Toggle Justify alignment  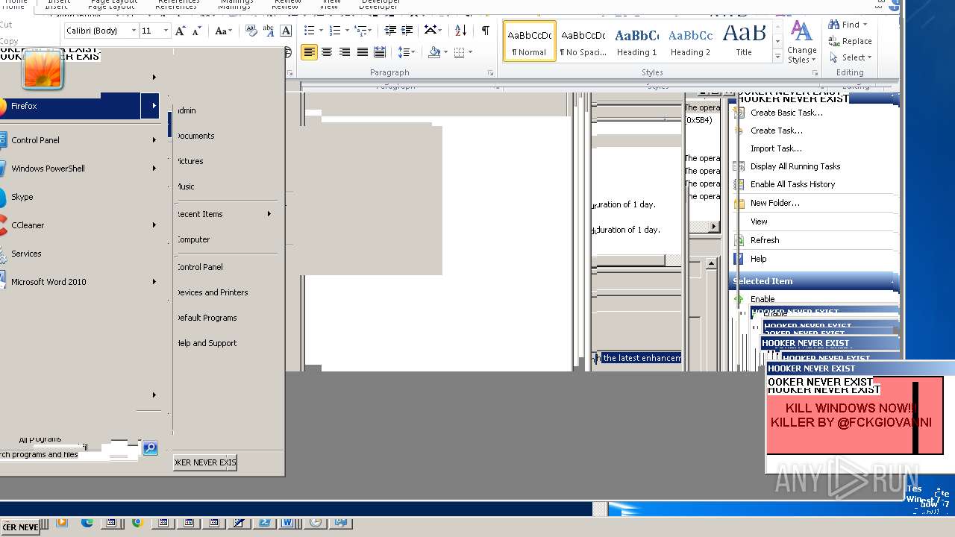pyautogui.click(x=362, y=52)
